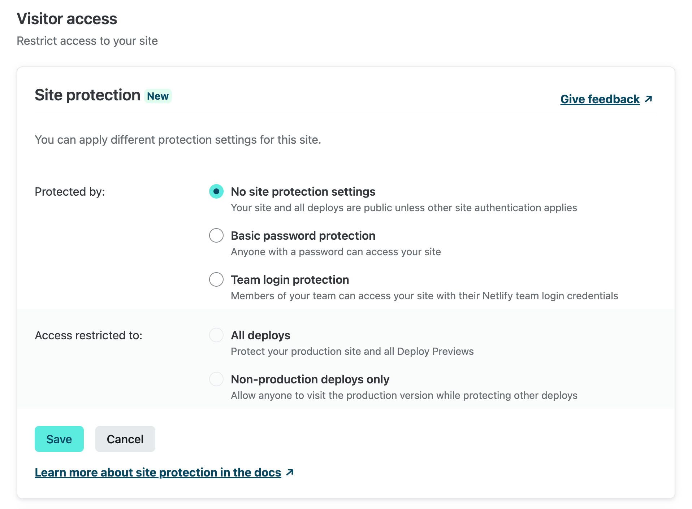
Task: Select the All deploys radio button
Action: click(x=216, y=335)
